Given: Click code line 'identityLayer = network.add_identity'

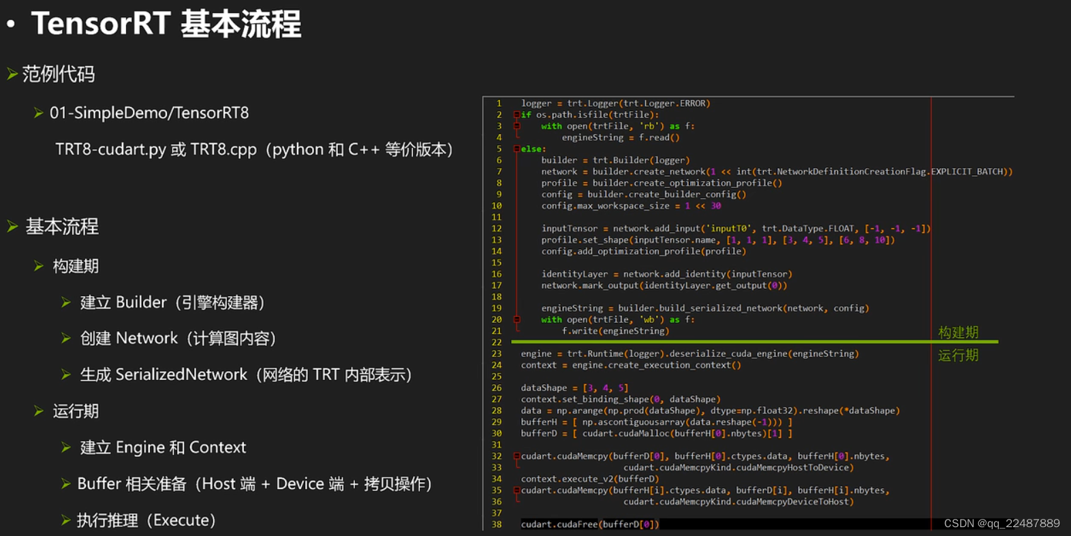Looking at the screenshot, I should (666, 274).
